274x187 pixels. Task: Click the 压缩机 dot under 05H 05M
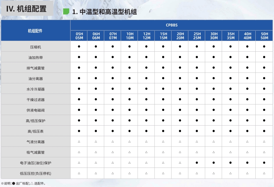[x=79, y=47]
